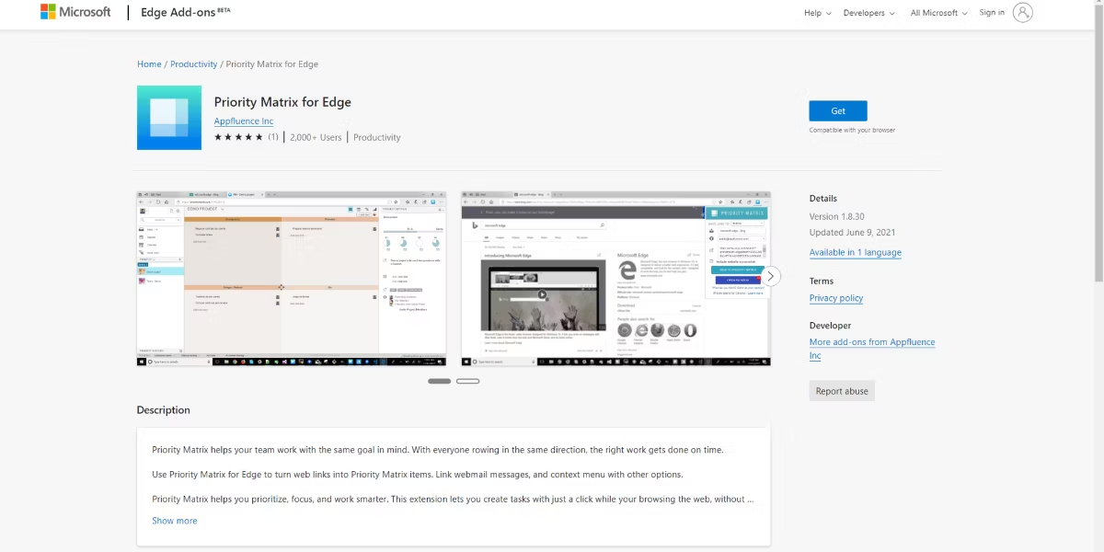Screen dimensions: 1104x552
Task: Open the Privacy policy link
Action: pyautogui.click(x=836, y=298)
